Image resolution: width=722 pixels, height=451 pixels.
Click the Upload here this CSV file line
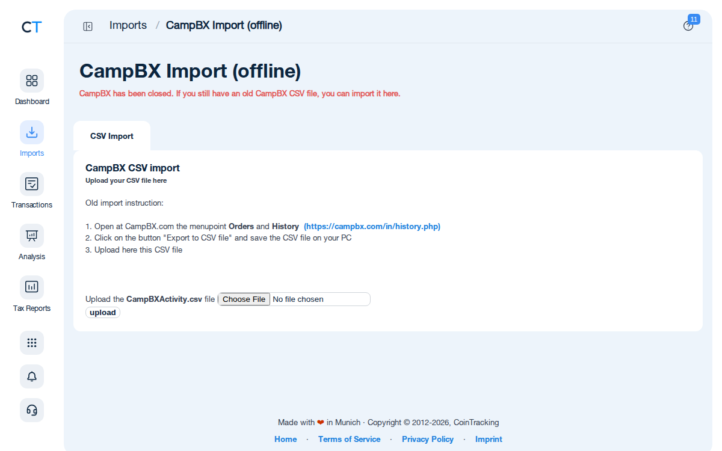(x=134, y=250)
